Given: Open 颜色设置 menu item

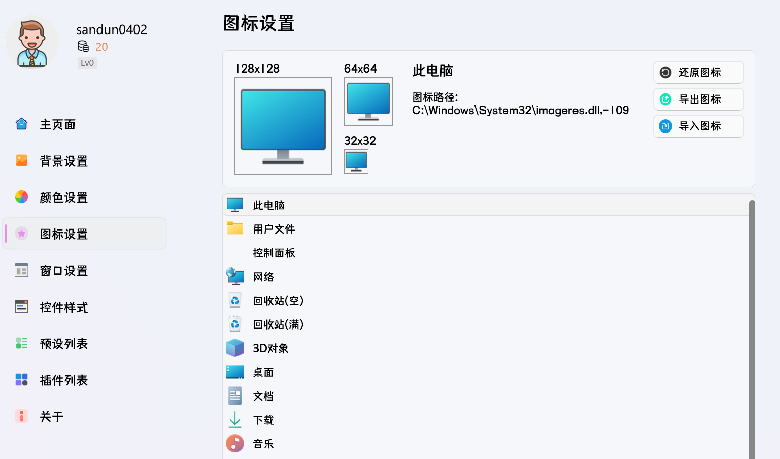Looking at the screenshot, I should (x=84, y=197).
